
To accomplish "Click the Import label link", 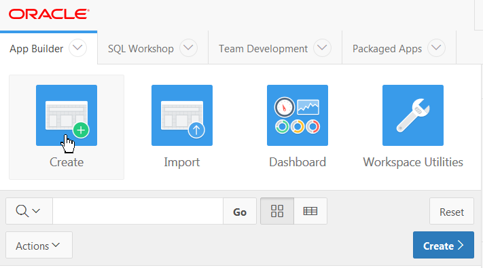I will [x=182, y=162].
